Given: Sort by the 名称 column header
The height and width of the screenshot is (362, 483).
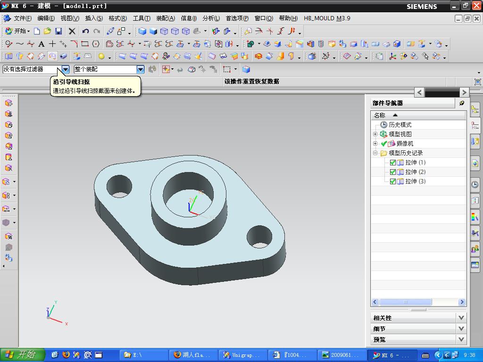Looking at the screenshot, I should pos(418,115).
